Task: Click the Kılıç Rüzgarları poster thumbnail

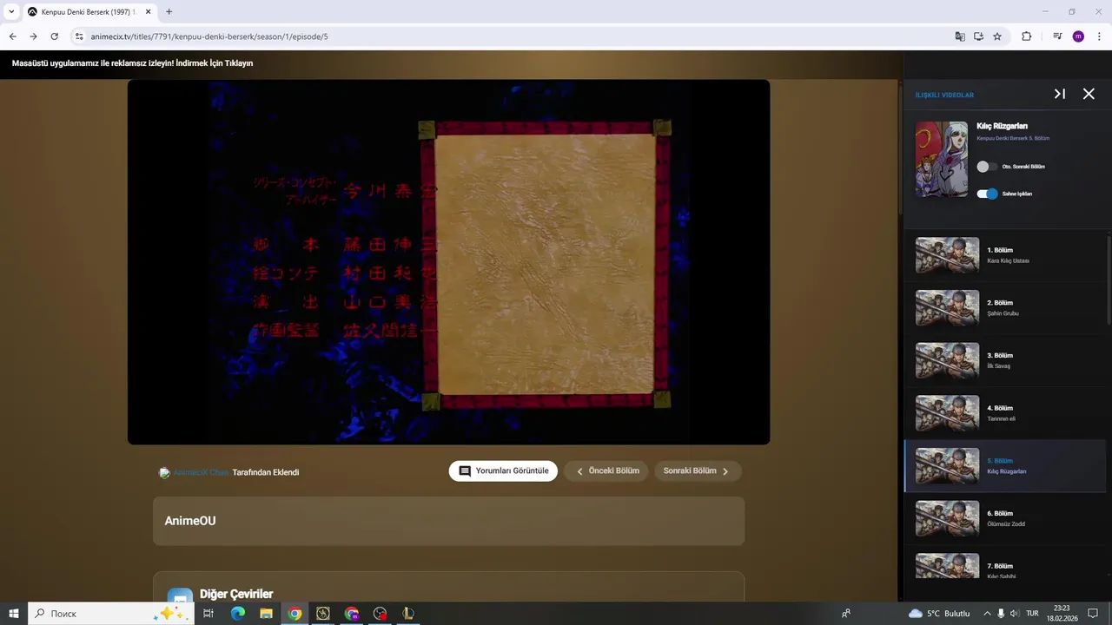Action: tap(942, 159)
